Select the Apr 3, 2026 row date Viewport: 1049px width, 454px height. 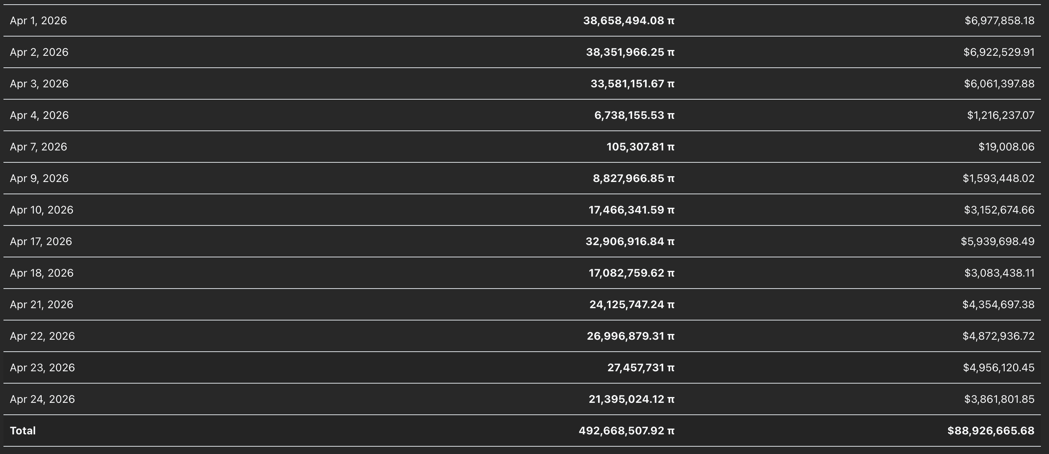point(39,84)
